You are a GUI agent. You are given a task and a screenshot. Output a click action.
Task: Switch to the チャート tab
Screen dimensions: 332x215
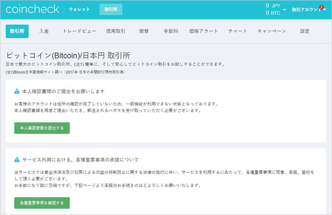pos(238,31)
